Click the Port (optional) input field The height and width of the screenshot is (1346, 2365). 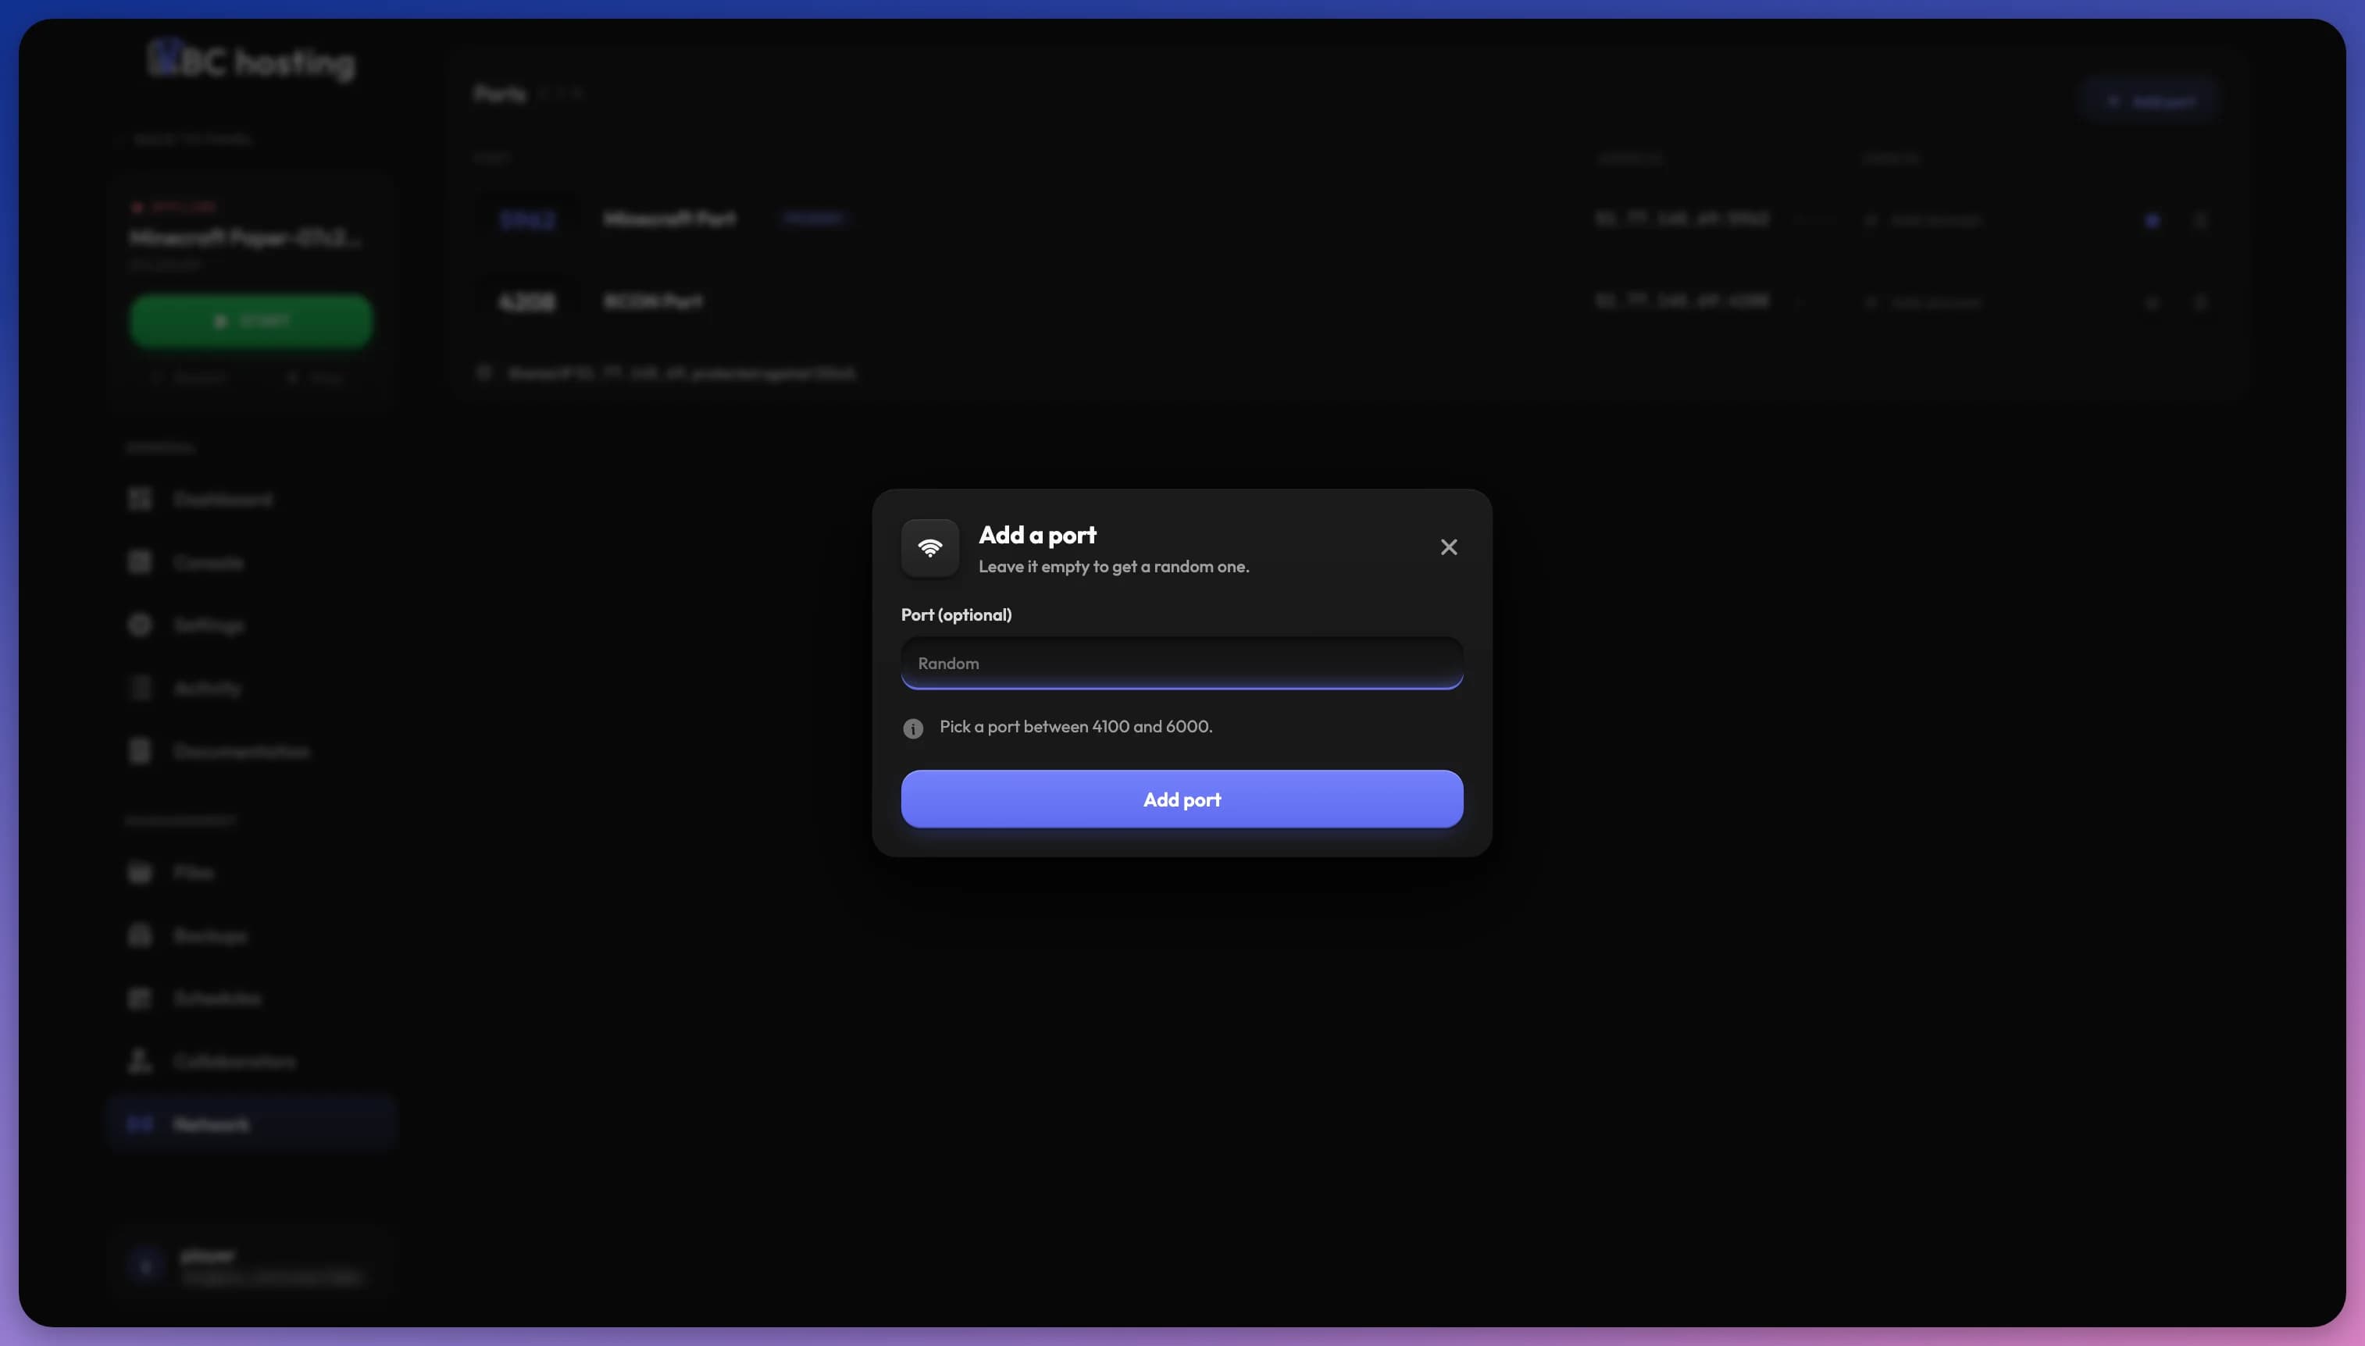tap(1182, 663)
